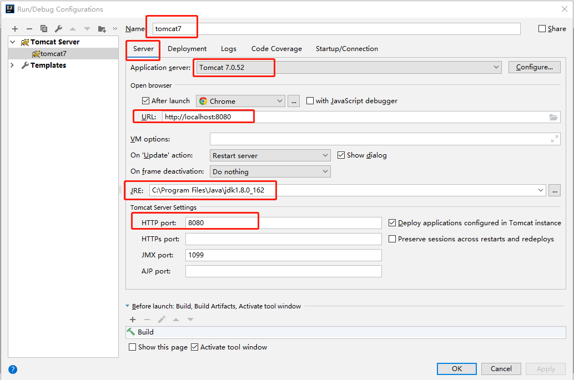Screen dimensions: 574x380
Task: Click the Templates wrench icon
Action: pyautogui.click(x=25, y=65)
